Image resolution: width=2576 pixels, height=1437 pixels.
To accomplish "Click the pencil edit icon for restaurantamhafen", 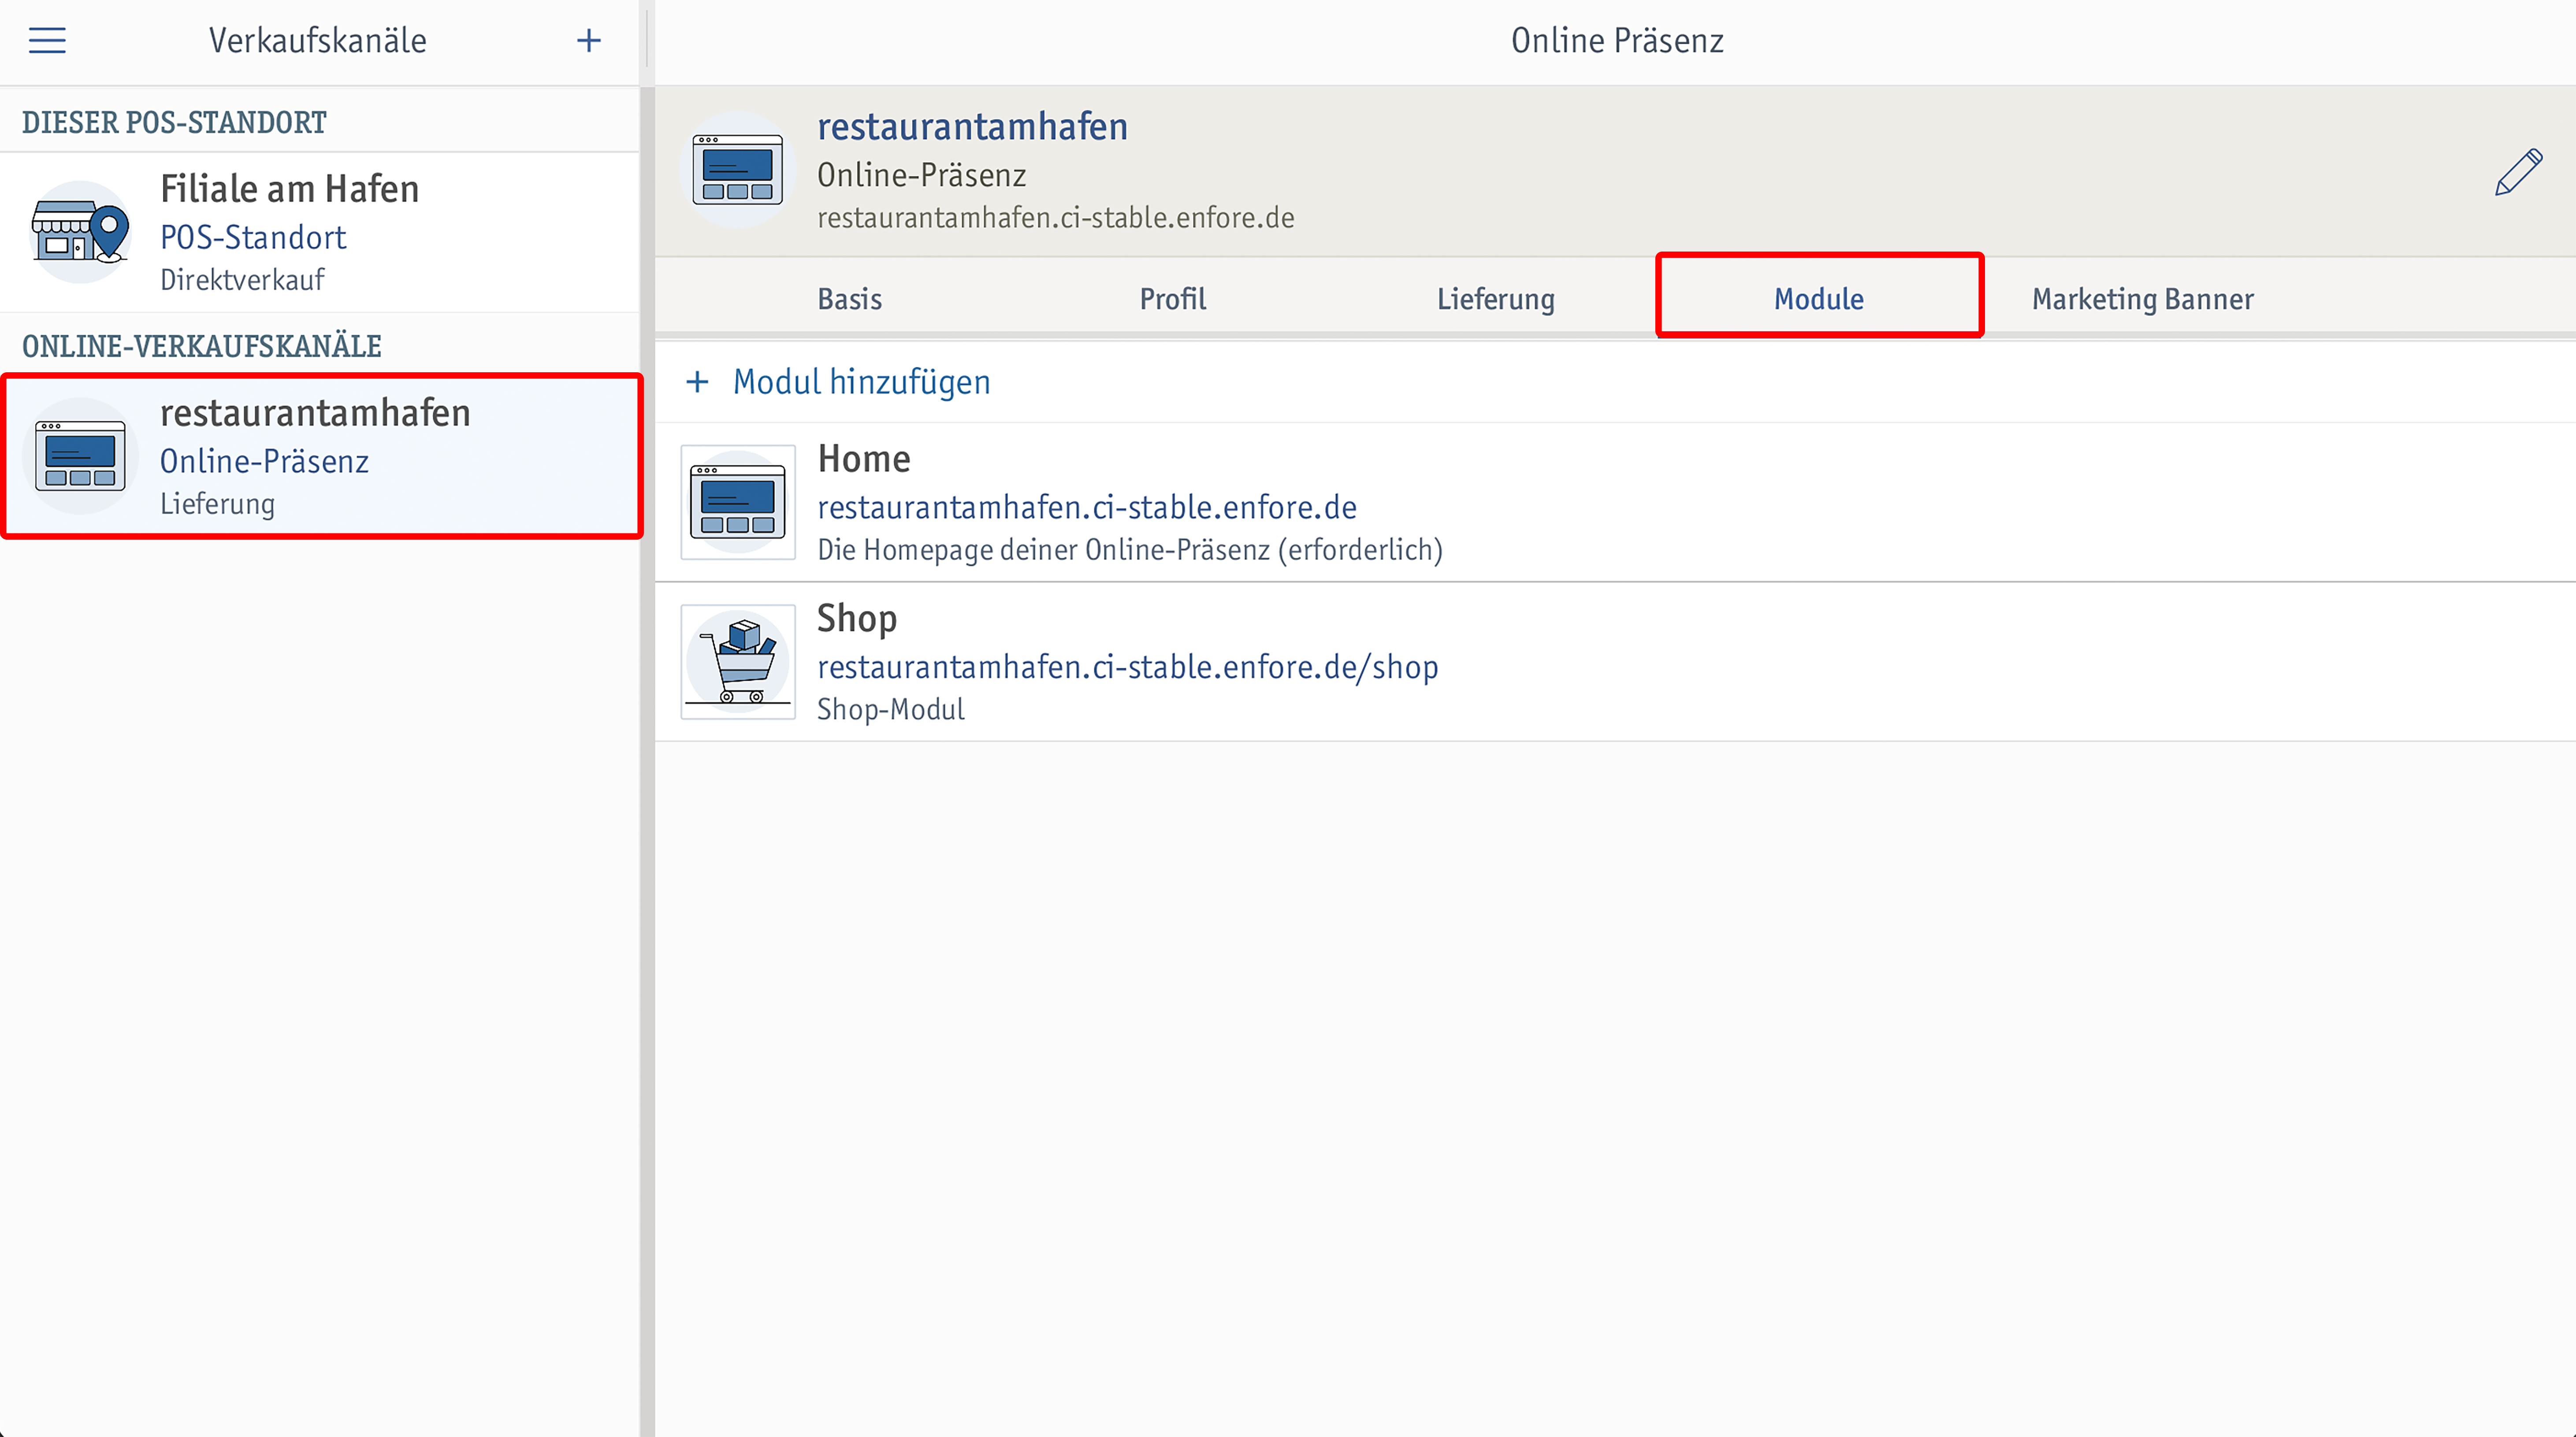I will [x=2518, y=172].
